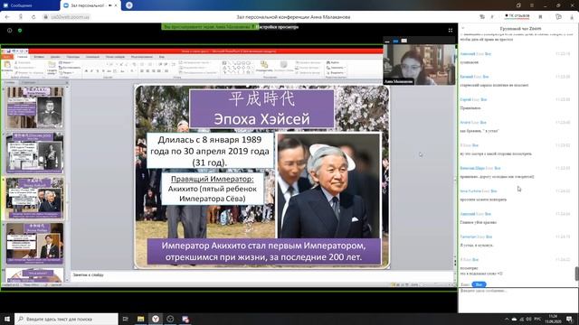Enter full screen in Zoom
Image resolution: width=579 pixels, height=325 pixels.
(x=451, y=30)
